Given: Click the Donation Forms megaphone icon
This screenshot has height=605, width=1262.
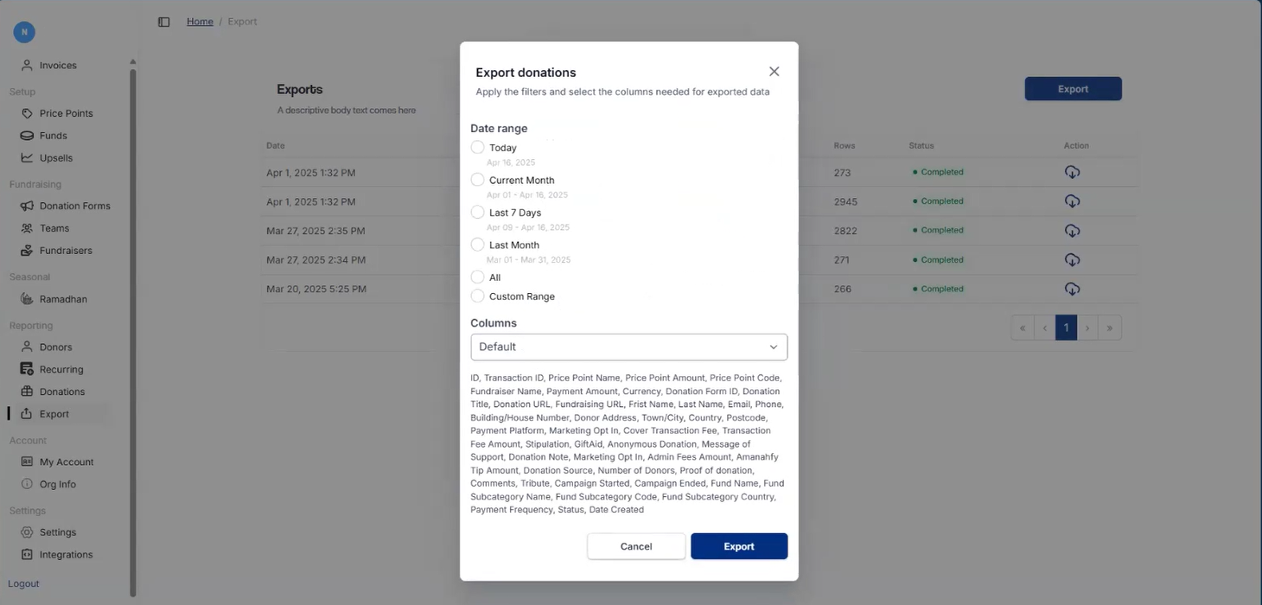Looking at the screenshot, I should pyautogui.click(x=27, y=206).
